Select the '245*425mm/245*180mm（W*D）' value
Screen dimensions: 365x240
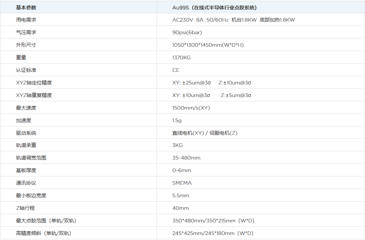(213, 233)
